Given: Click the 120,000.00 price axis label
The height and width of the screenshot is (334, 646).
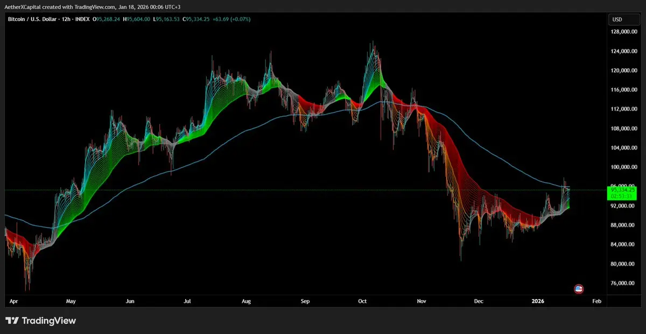Looking at the screenshot, I should pos(623,70).
